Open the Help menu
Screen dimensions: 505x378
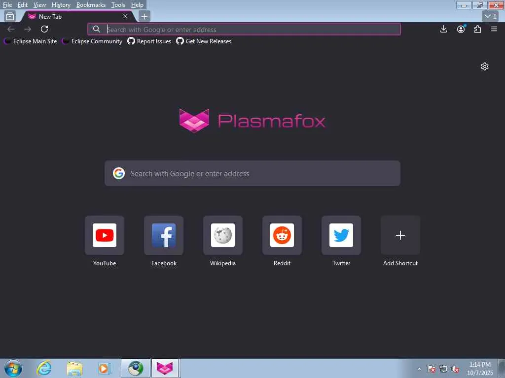pos(137,5)
